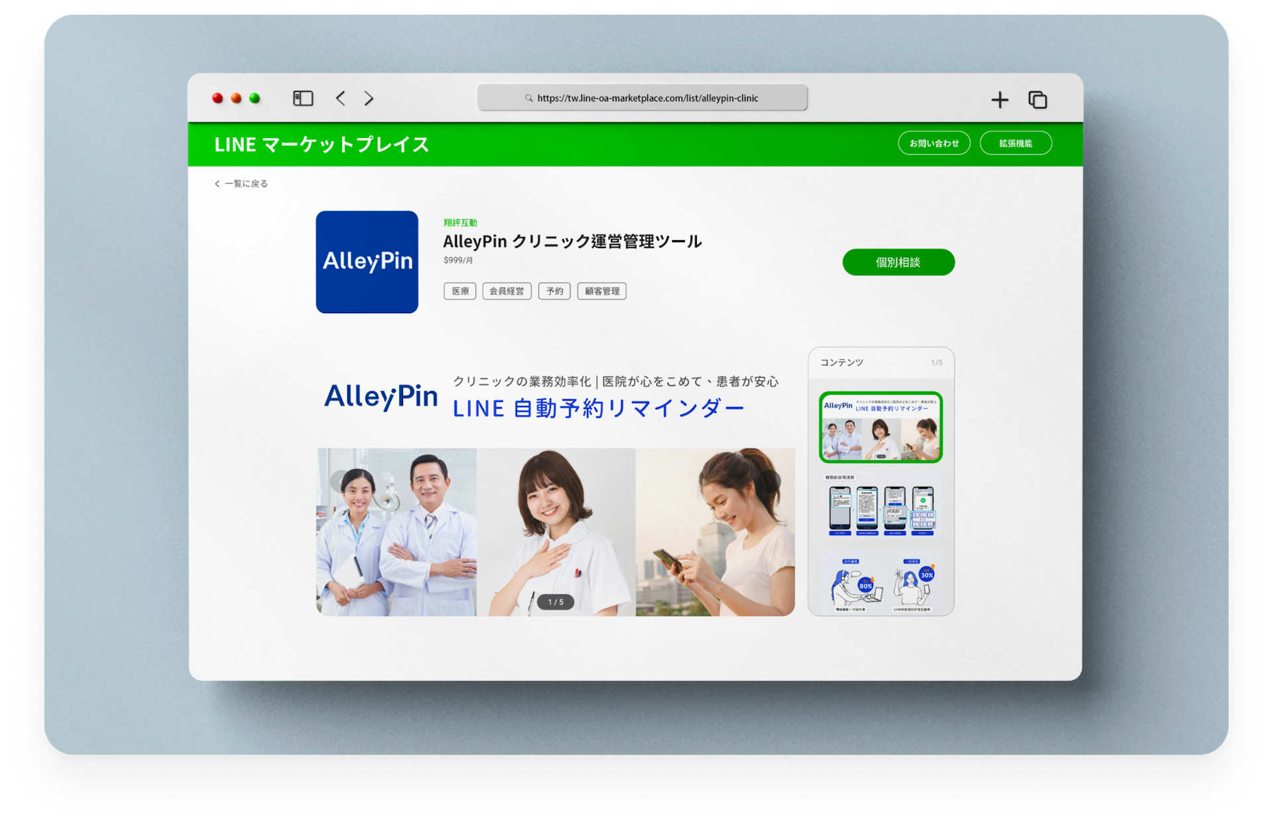Go forward with the browser forward arrow
The width and height of the screenshot is (1273, 829).
(x=369, y=98)
